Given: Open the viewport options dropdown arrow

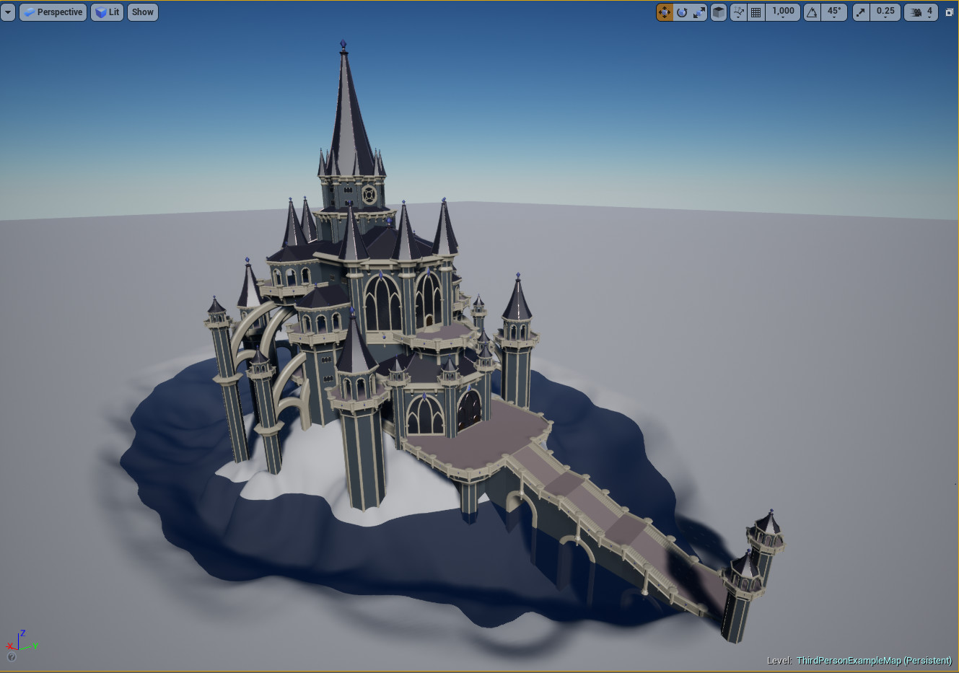Looking at the screenshot, I should click(9, 12).
